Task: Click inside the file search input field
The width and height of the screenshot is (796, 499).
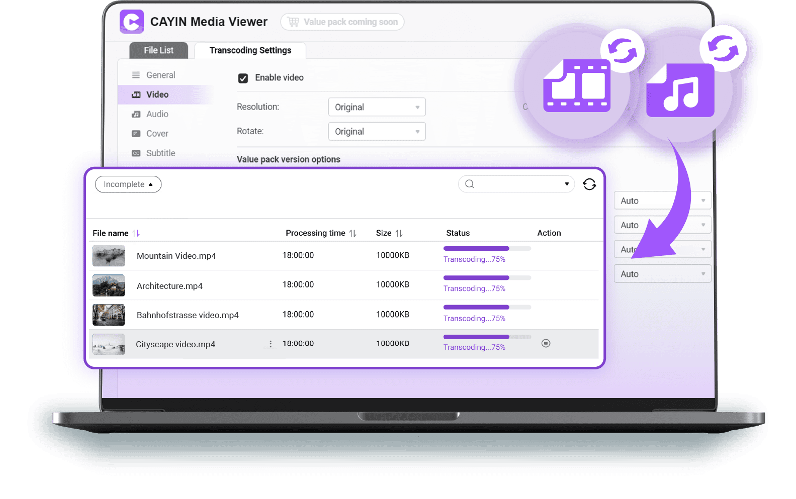Action: [x=516, y=184]
